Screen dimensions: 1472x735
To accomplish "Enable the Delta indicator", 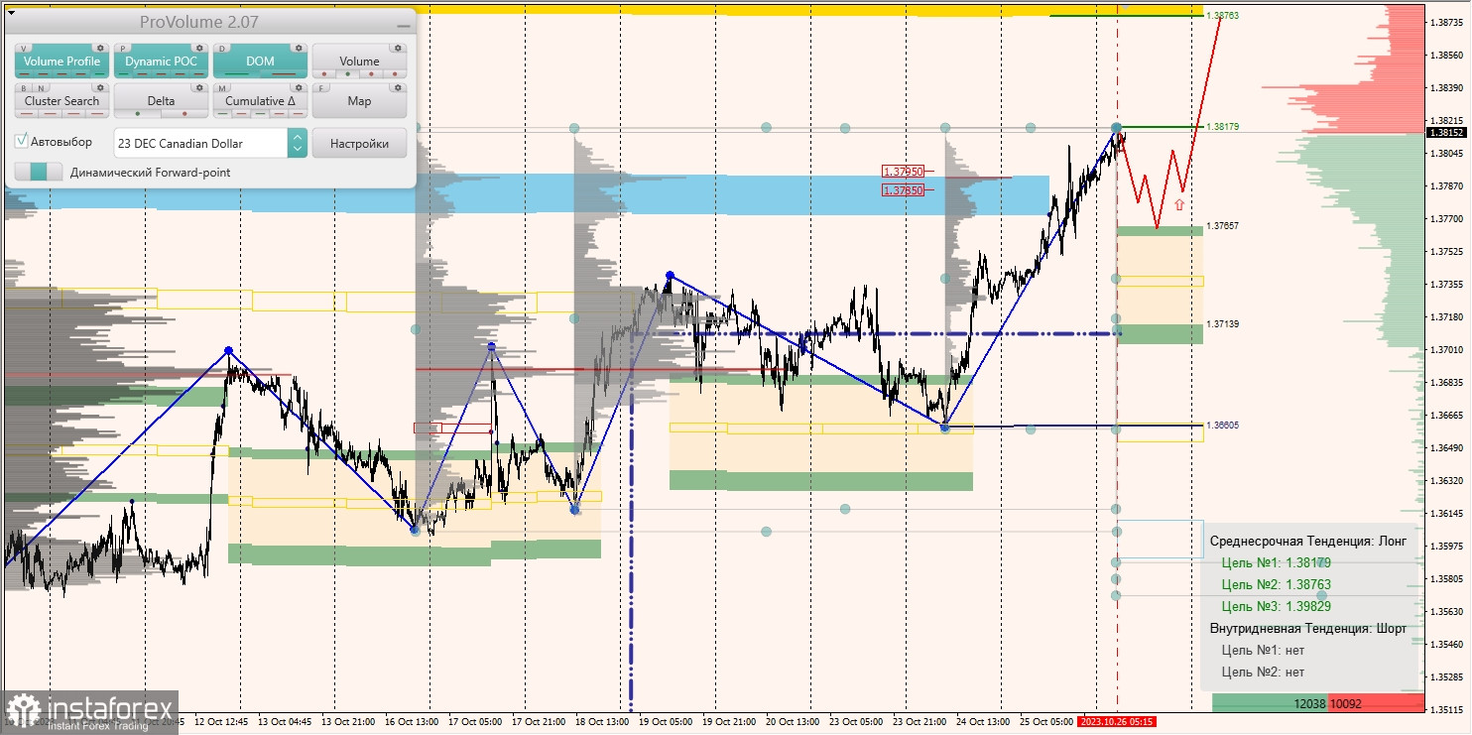I will click(x=161, y=100).
